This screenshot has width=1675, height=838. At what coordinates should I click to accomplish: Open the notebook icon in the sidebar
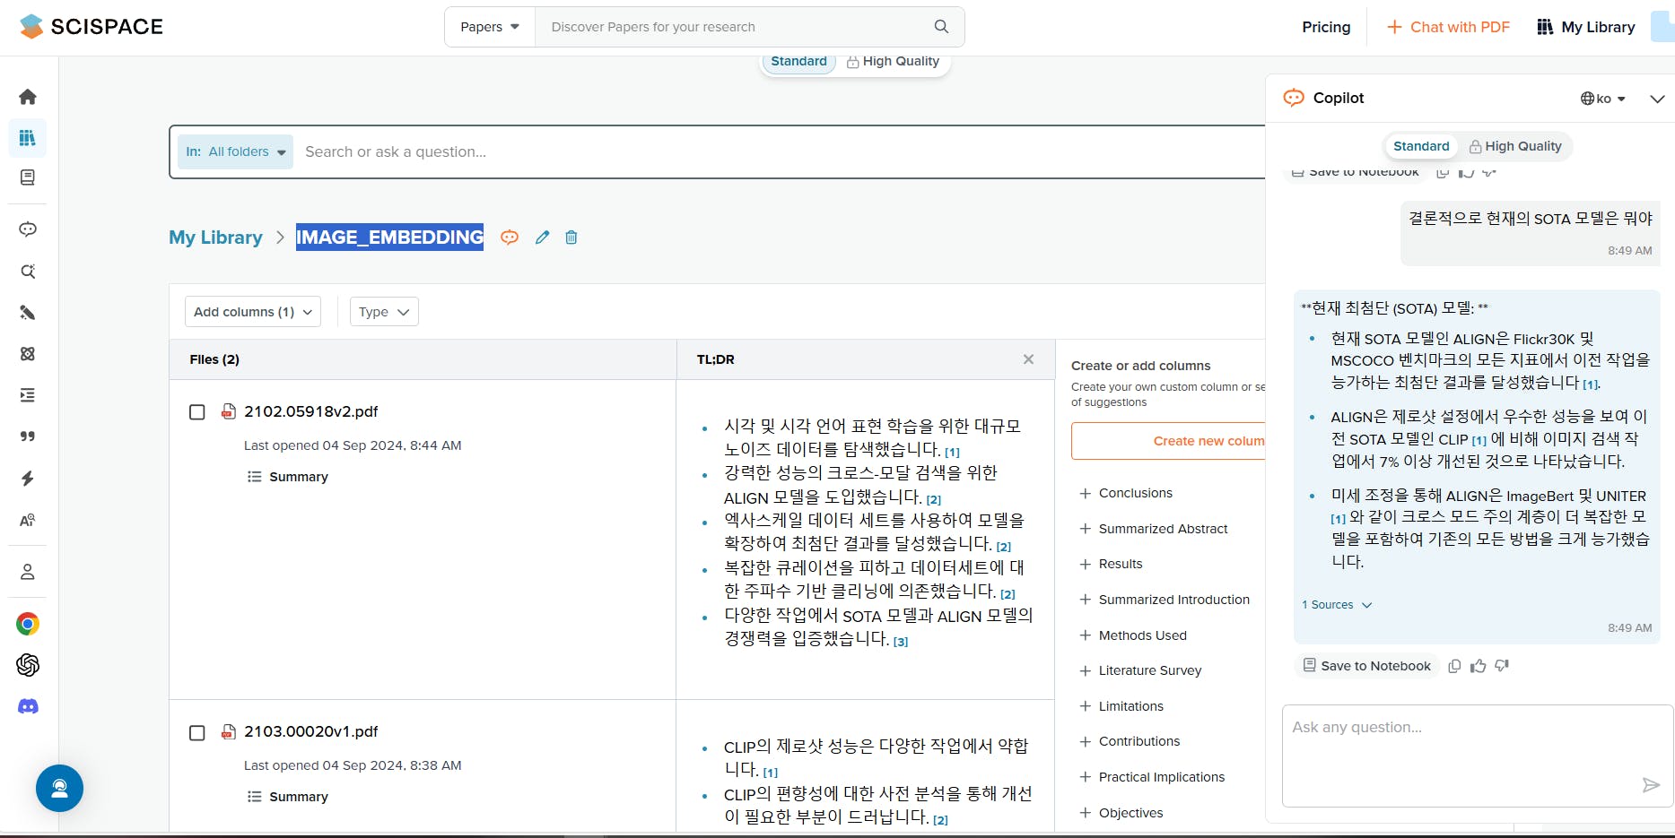pyautogui.click(x=28, y=177)
